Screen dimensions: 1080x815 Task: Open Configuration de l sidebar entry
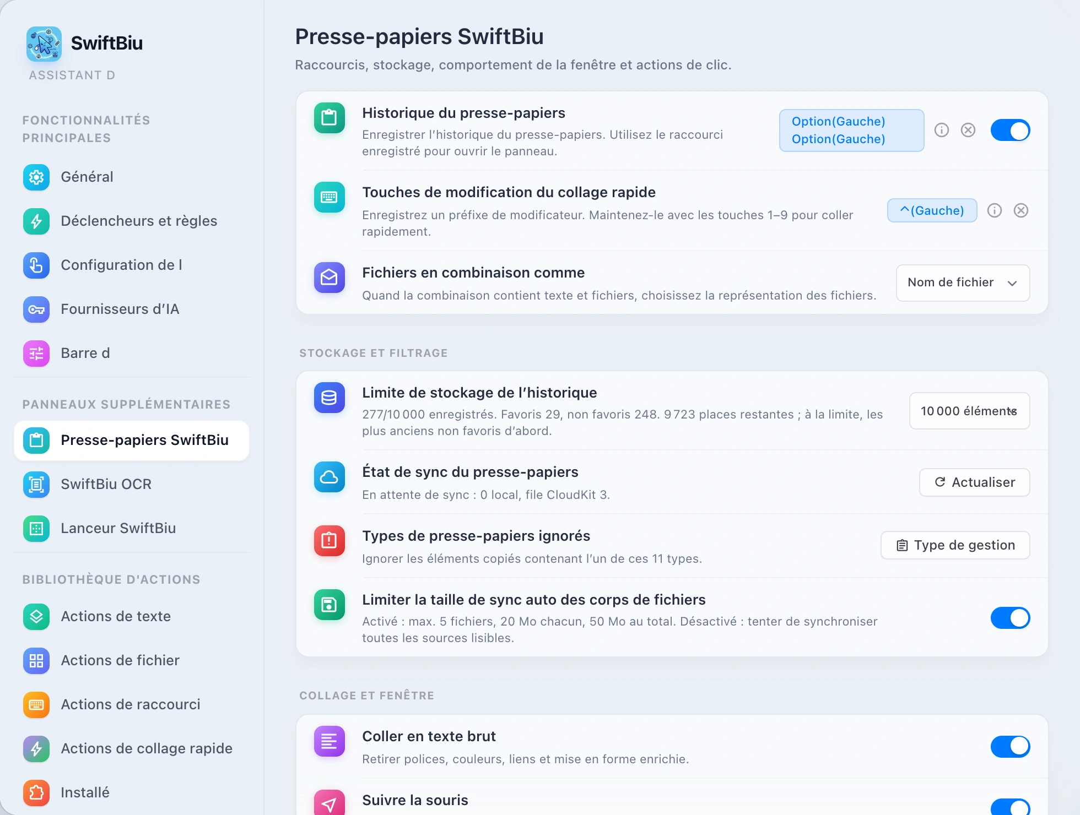(x=132, y=265)
